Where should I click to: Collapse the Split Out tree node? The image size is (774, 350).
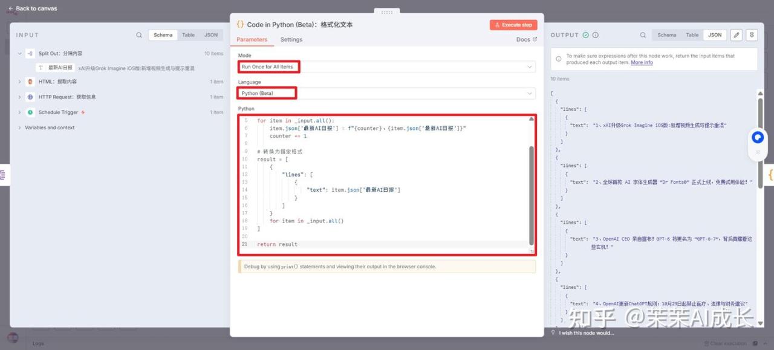pos(19,54)
